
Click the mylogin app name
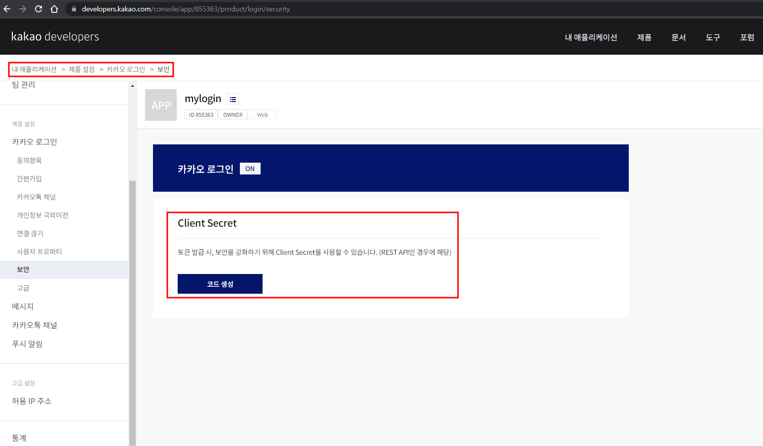203,99
